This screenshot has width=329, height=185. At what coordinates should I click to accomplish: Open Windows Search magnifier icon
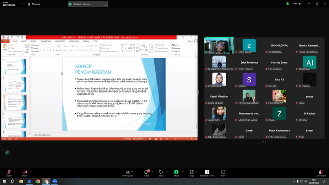pyautogui.click(x=12, y=181)
